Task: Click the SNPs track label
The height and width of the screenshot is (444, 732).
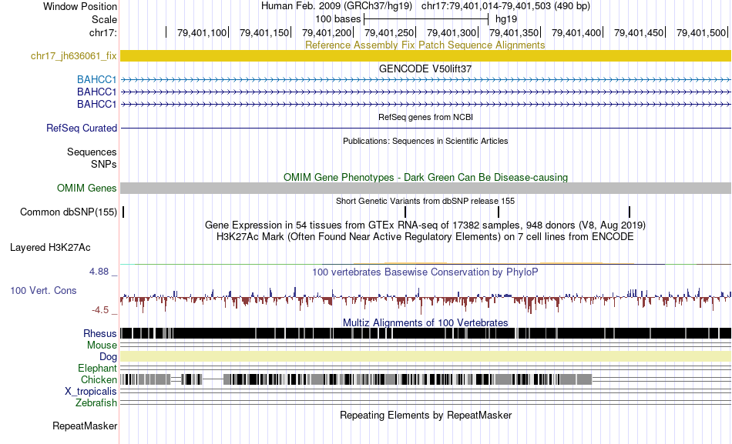Action: click(104, 164)
